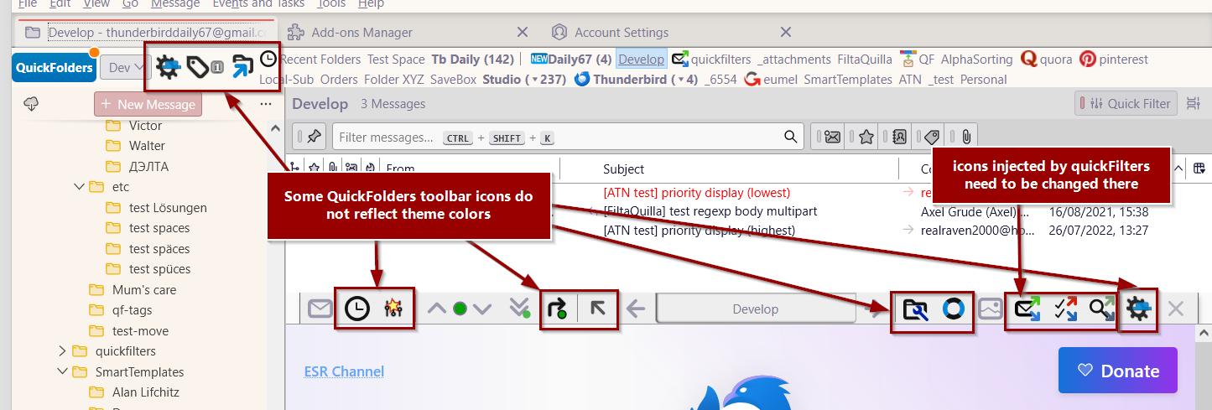Click the column picker icon in the message list header
Image resolution: width=1212 pixels, height=410 pixels.
[1199, 169]
